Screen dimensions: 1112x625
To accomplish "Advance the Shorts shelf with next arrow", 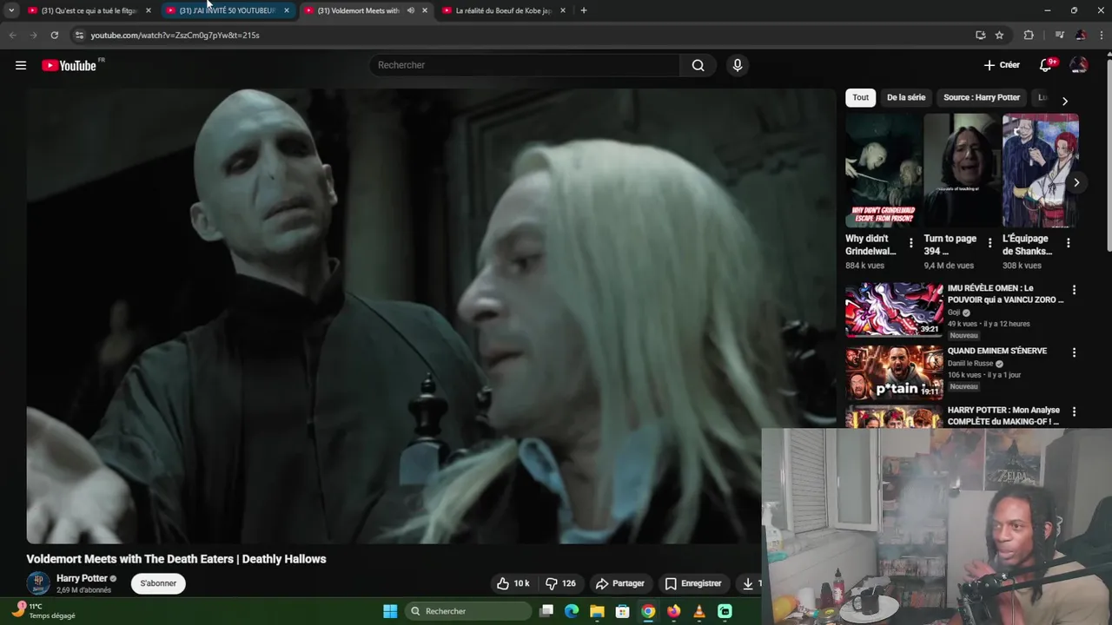I will [x=1076, y=182].
